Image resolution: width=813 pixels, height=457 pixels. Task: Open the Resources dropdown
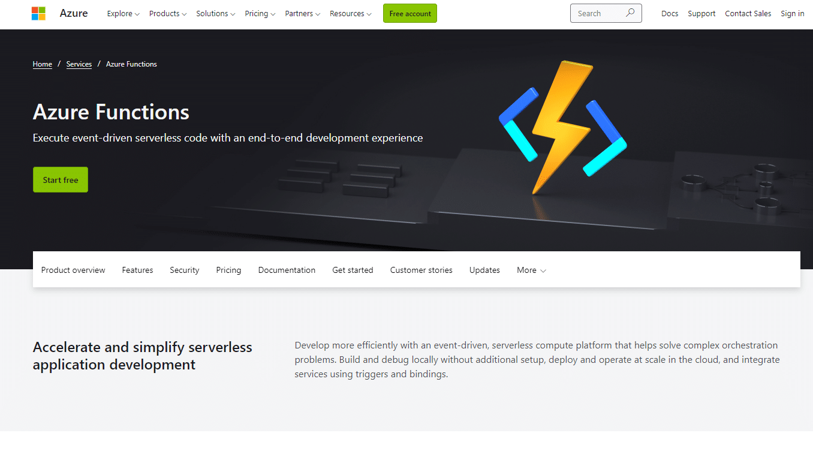point(350,13)
